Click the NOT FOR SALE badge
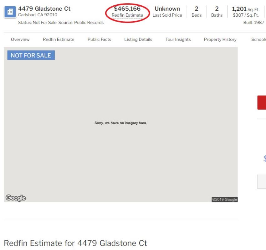Image resolution: width=266 pixels, height=250 pixels. tap(31, 55)
